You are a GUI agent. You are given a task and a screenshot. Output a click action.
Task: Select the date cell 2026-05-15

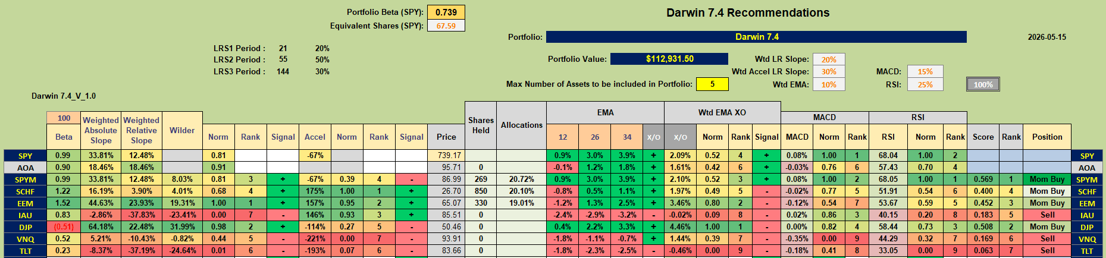tap(1047, 37)
